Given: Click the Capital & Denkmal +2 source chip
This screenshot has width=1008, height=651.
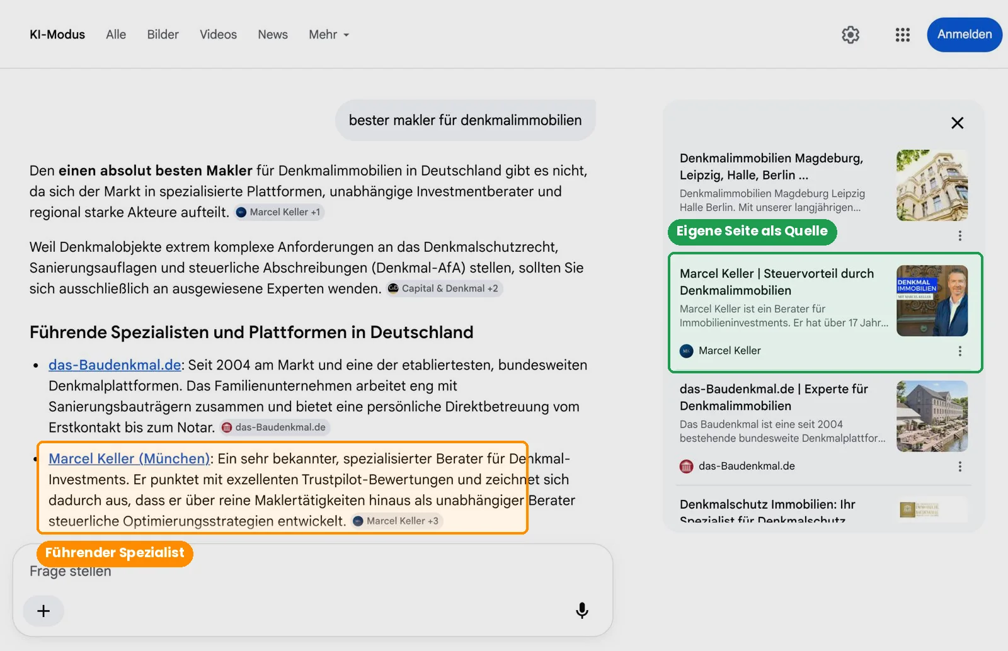Looking at the screenshot, I should 444,288.
